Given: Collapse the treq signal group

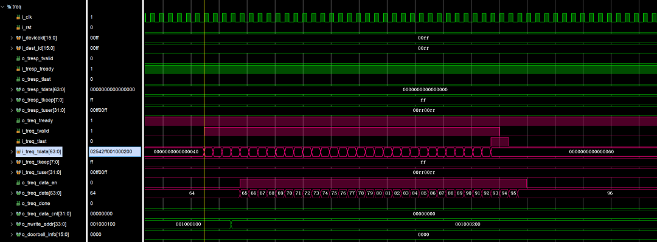Looking at the screenshot, I should coord(3,7).
